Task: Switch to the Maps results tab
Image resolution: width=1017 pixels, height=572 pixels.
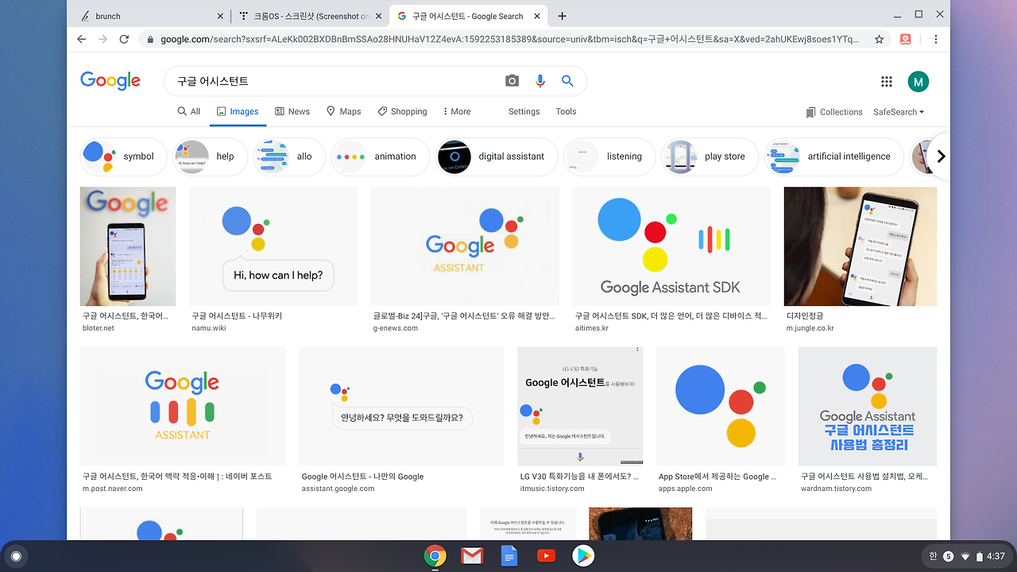Action: point(343,111)
